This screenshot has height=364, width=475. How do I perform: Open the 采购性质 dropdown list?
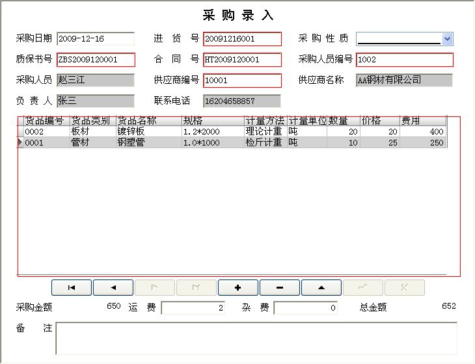[x=447, y=39]
